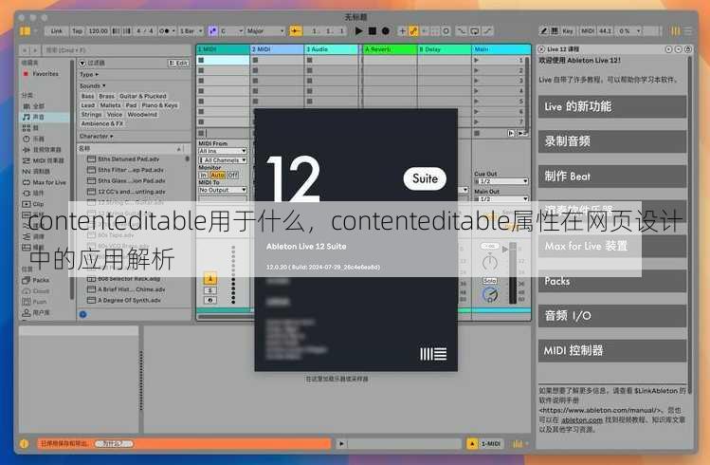
Task: Click the highlighted music note sounds category icon
Action: point(27,117)
